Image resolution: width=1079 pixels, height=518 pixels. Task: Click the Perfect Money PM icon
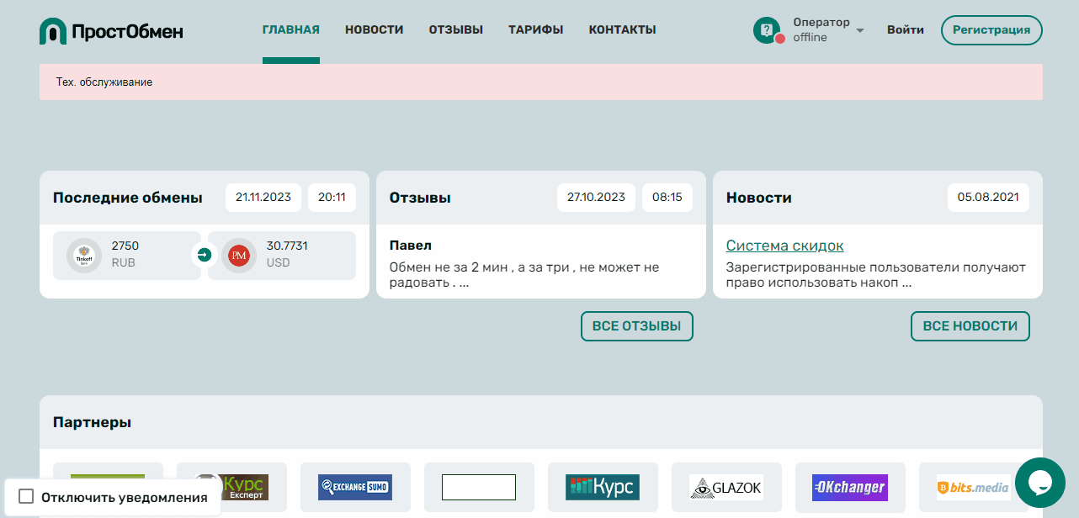238,255
